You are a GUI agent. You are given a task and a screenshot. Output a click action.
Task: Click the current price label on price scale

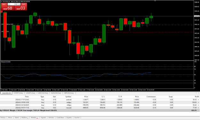(197, 16)
